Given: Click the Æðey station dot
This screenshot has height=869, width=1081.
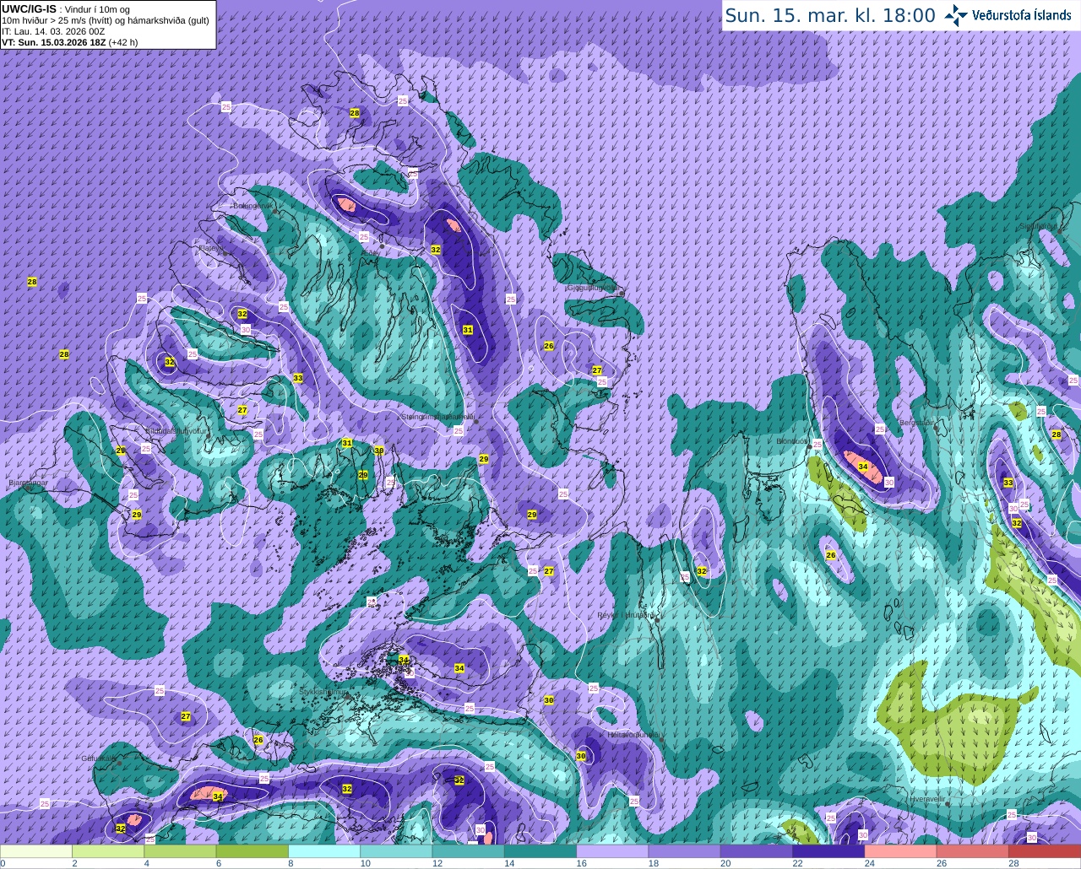Looking at the screenshot, I should coord(382,246).
